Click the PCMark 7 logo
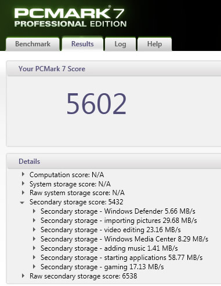The width and height of the screenshot is (221, 286). click(x=70, y=16)
